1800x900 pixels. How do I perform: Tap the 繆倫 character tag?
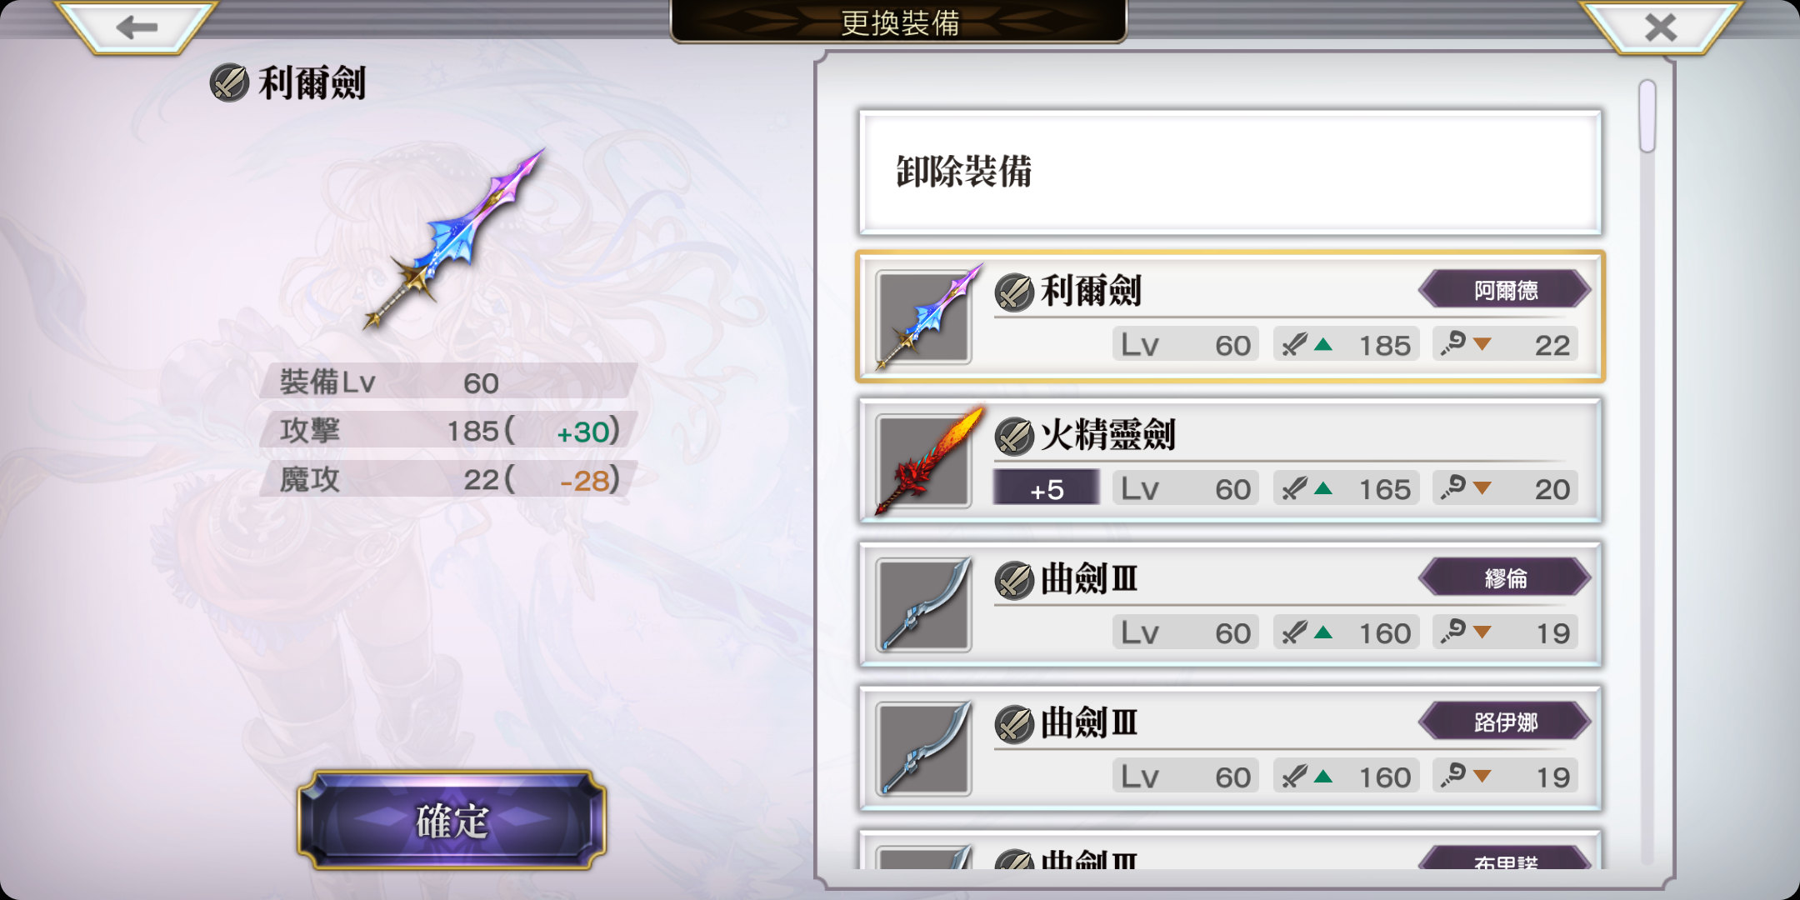(x=1505, y=578)
